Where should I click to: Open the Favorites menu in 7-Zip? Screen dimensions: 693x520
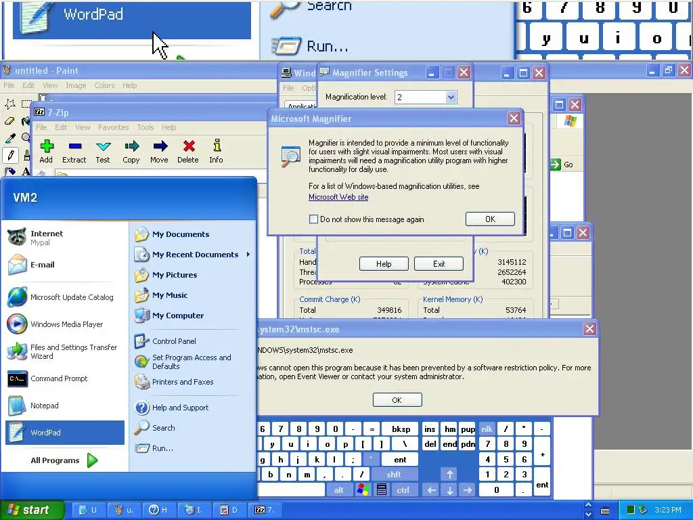click(114, 127)
